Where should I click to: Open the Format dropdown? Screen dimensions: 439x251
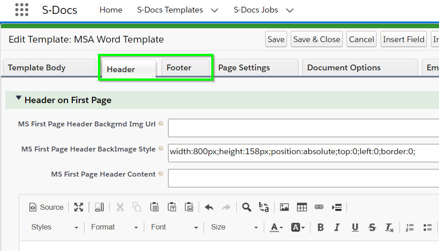point(115,227)
